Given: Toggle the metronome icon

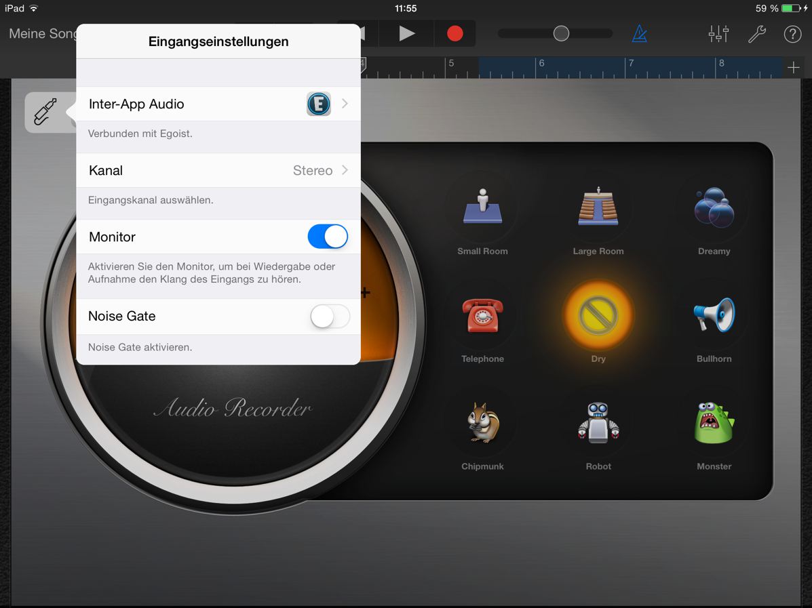Looking at the screenshot, I should click(639, 34).
